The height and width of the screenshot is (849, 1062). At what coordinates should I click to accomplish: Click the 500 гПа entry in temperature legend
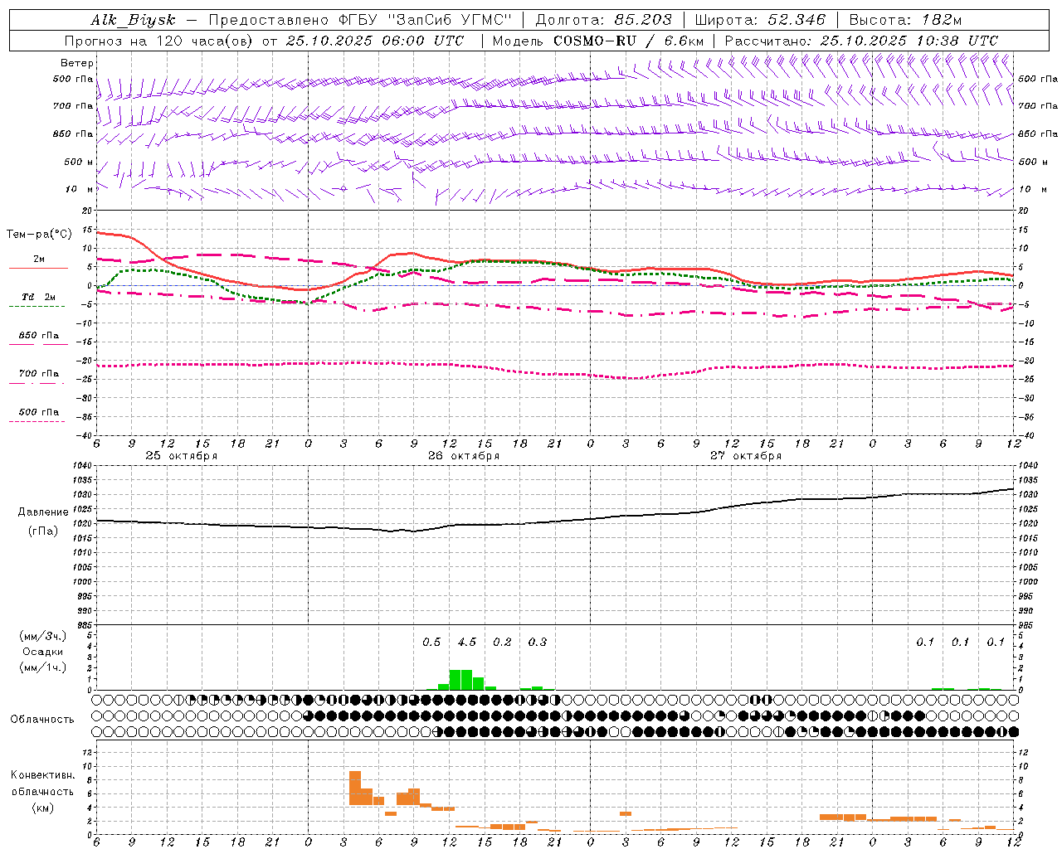(x=39, y=412)
